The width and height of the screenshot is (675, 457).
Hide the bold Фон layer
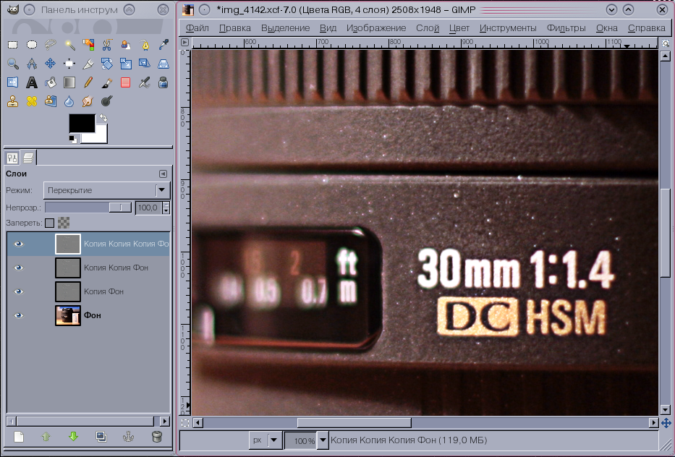[19, 315]
